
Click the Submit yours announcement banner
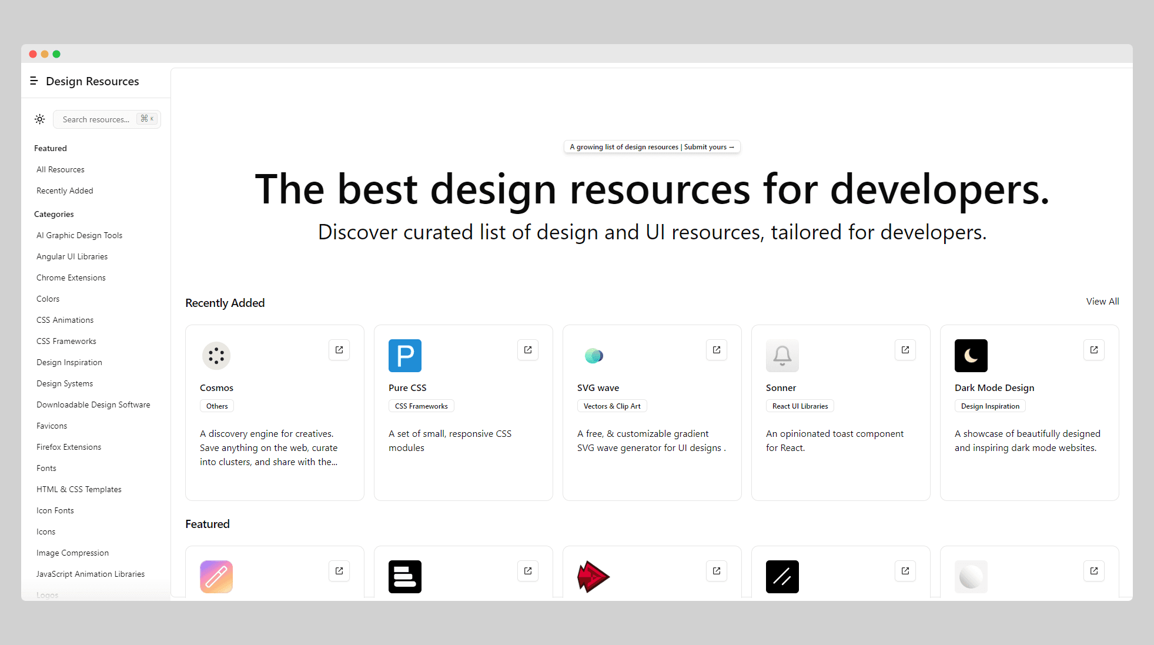652,147
